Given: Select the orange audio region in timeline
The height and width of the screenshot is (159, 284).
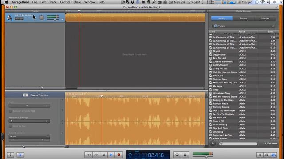Looking at the screenshot, I should click(135, 18).
